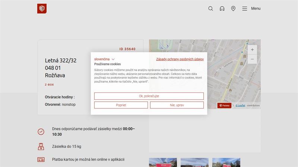Open the hamburger Menu icon
This screenshot has width=298, height=167.
pos(245,9)
